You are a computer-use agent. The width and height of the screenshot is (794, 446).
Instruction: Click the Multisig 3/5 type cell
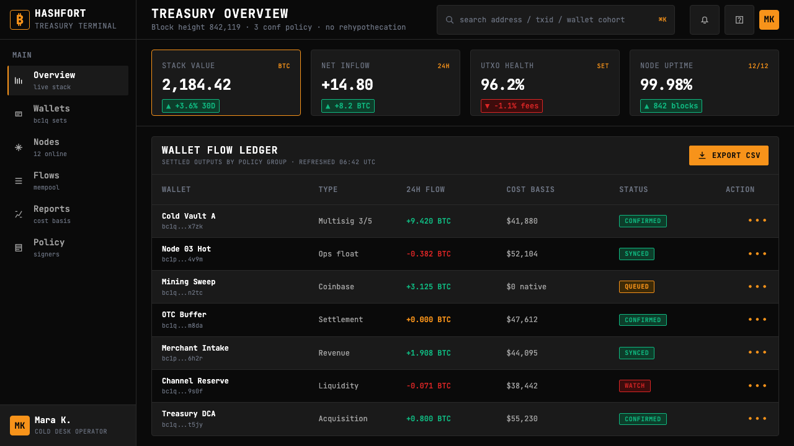click(x=346, y=221)
